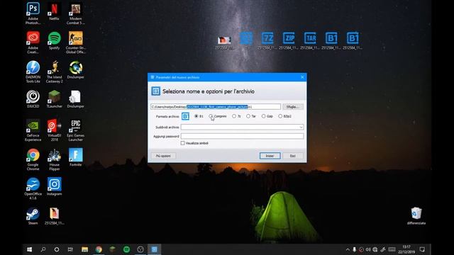Screen dimensions: 454x255
Task: Open the House Flipper desktop icon
Action: tap(54, 159)
